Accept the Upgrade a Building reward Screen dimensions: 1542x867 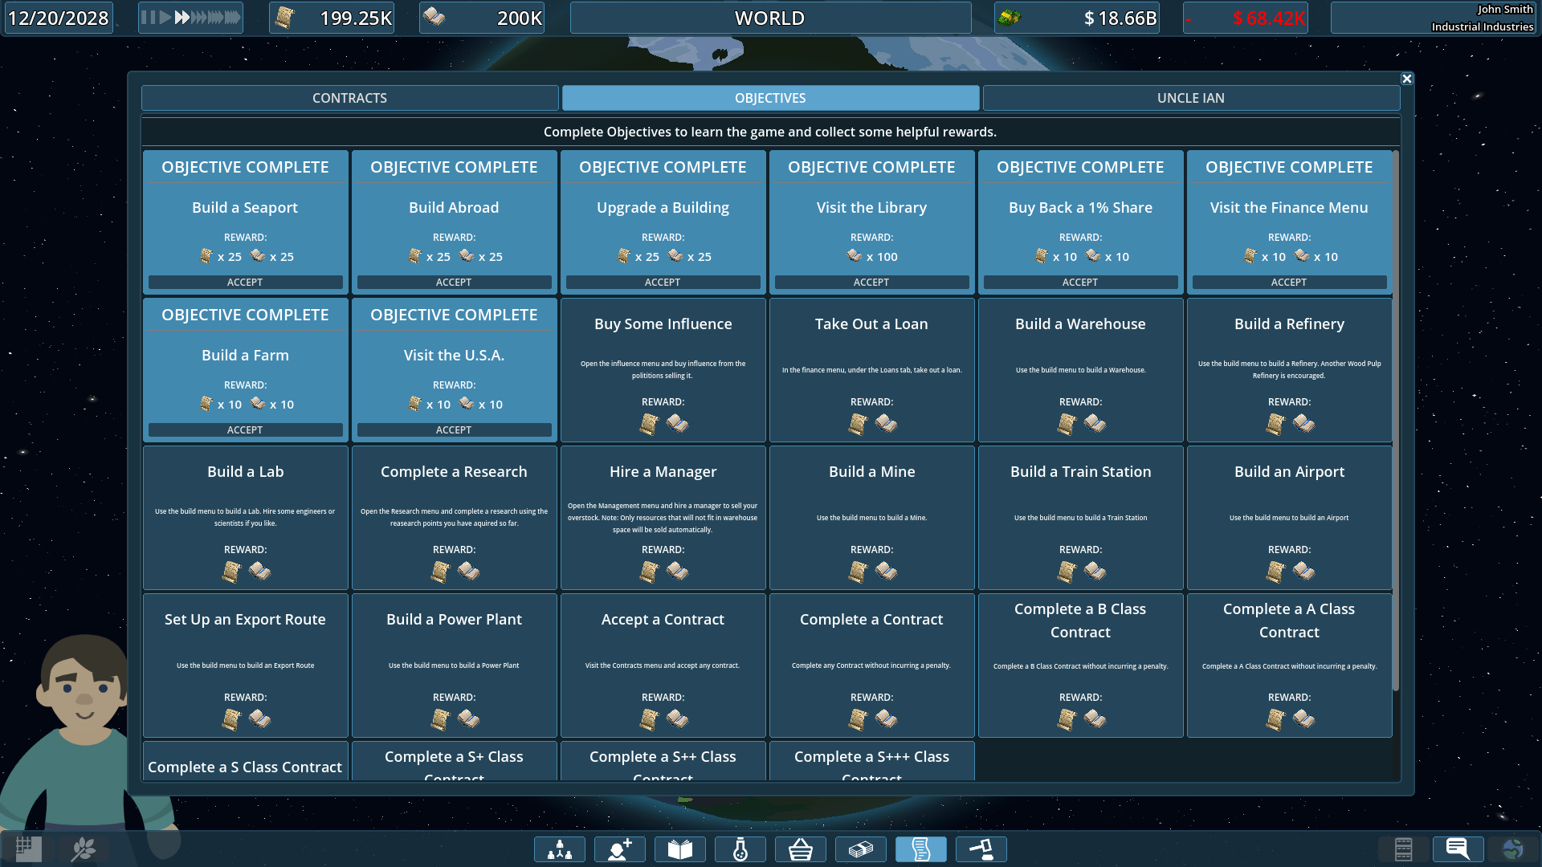click(663, 283)
